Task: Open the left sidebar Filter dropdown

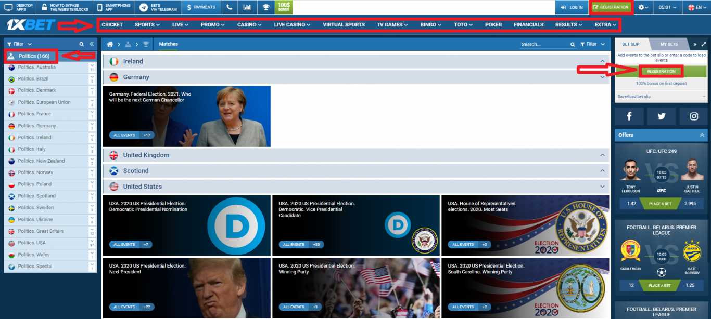Action: [x=20, y=44]
